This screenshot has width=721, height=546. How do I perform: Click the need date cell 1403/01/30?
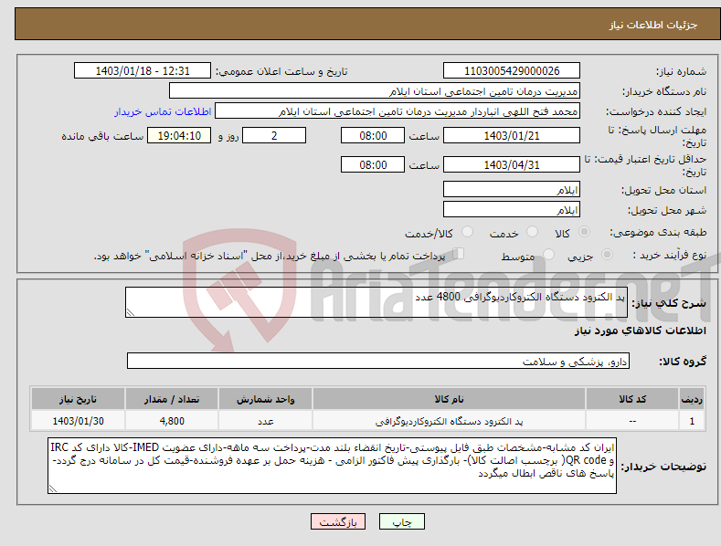[x=78, y=421]
